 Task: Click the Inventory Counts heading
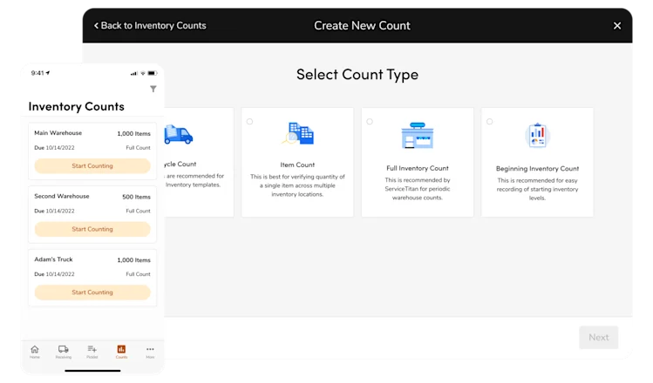pyautogui.click(x=76, y=106)
